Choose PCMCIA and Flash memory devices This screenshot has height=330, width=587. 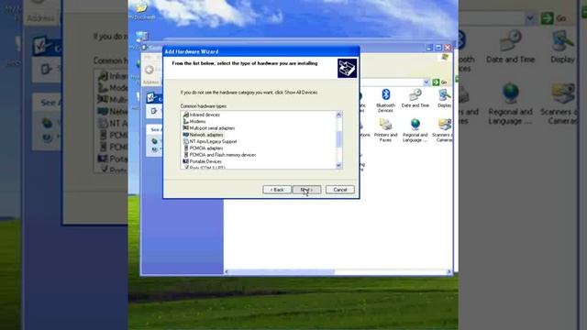(219, 155)
